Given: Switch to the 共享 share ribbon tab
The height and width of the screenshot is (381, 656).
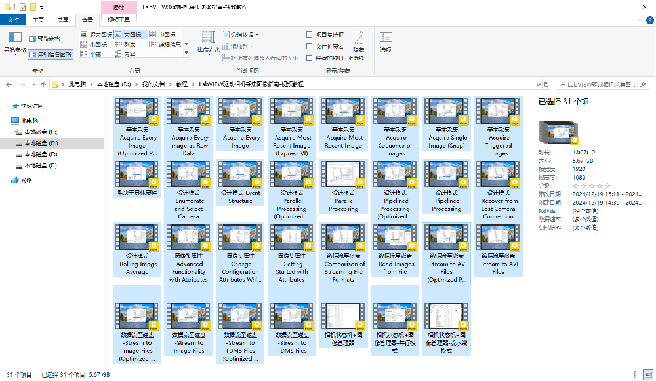Looking at the screenshot, I should click(63, 20).
